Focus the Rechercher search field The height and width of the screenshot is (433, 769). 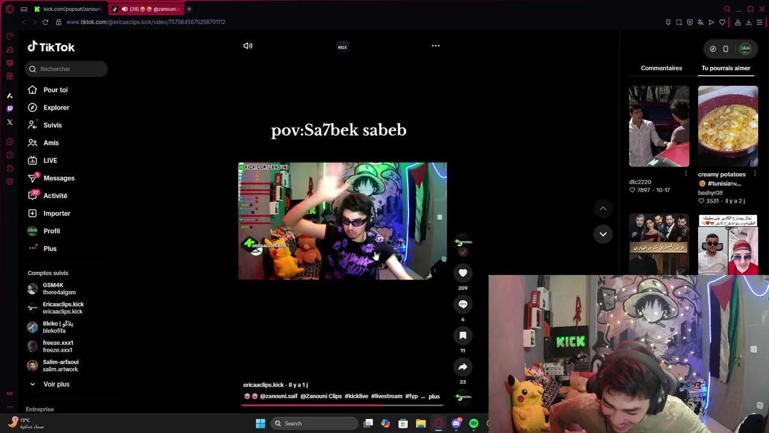click(66, 69)
